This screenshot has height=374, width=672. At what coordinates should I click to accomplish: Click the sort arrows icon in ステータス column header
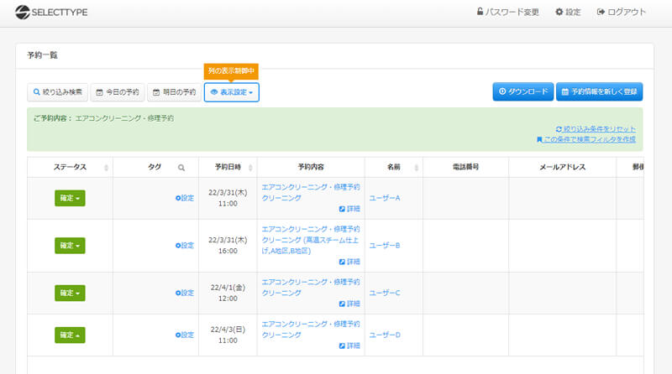tap(106, 168)
